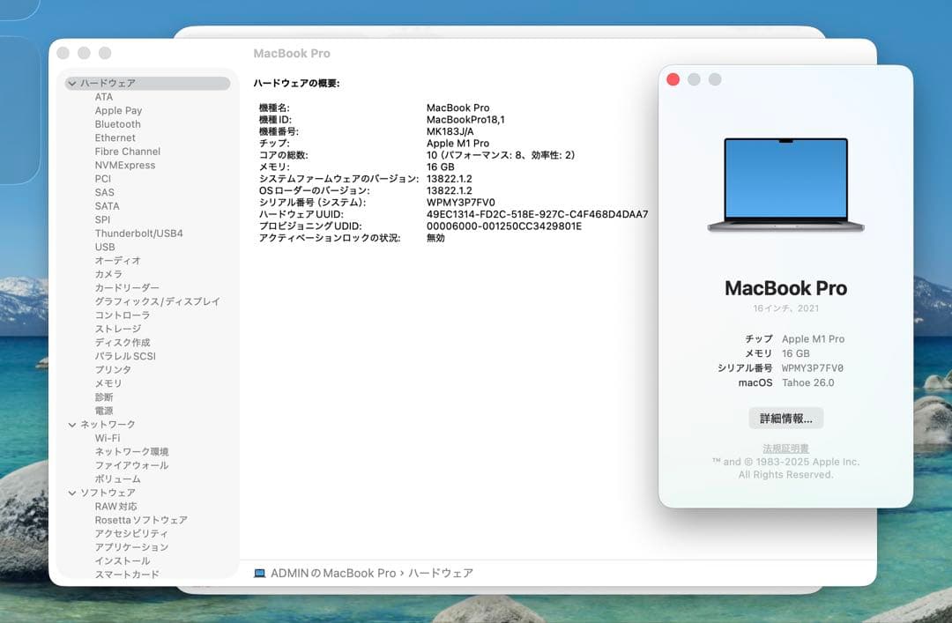Screen dimensions: 952x623
Task: Choose Fibre Channel in the sidebar
Action: 128,152
